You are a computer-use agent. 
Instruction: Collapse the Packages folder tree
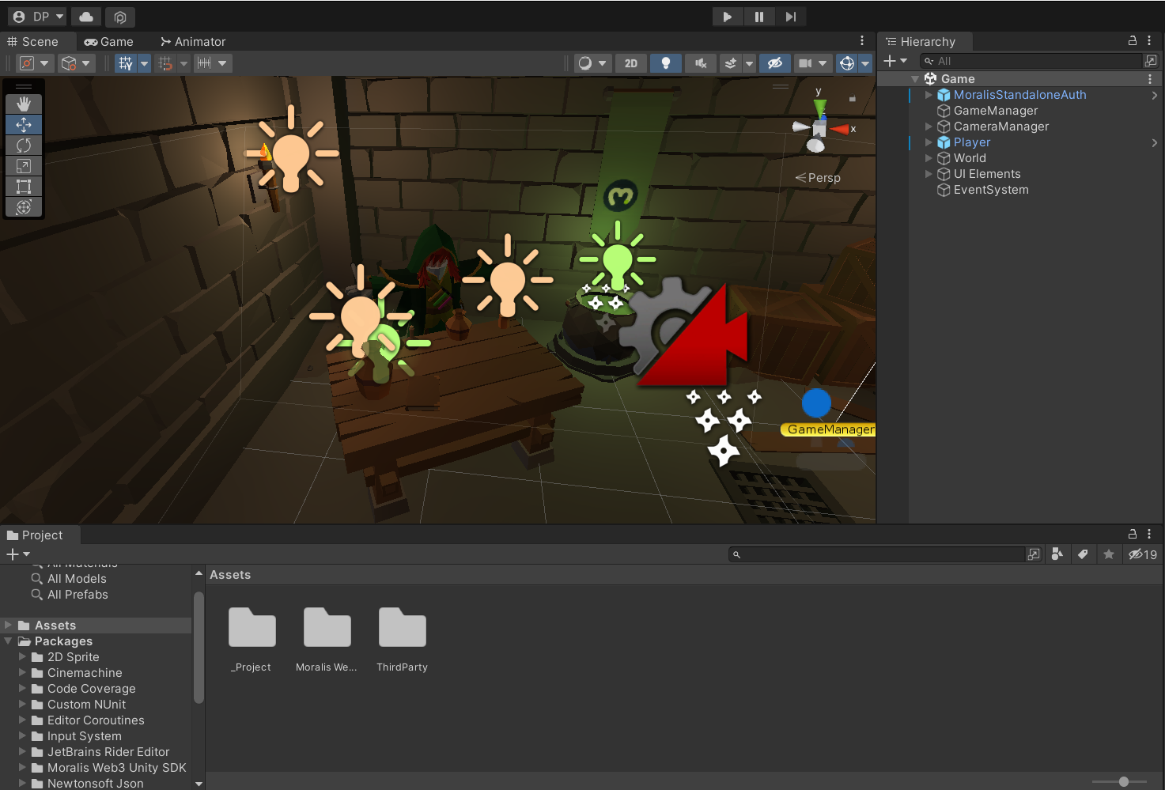pyautogui.click(x=9, y=641)
